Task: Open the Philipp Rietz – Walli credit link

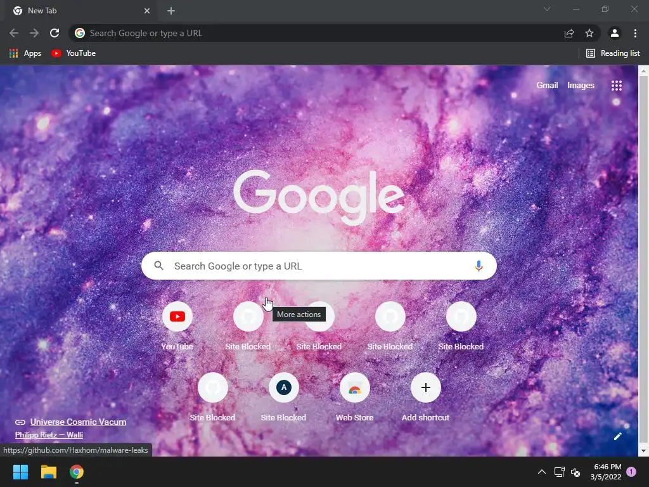Action: pos(49,435)
